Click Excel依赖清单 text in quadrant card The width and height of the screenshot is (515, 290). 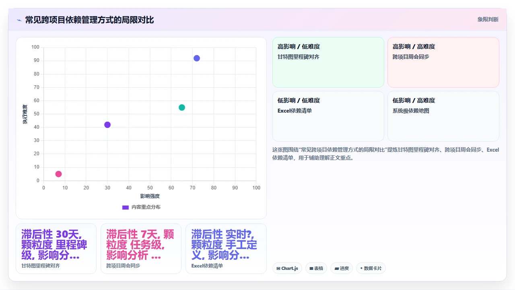click(295, 111)
